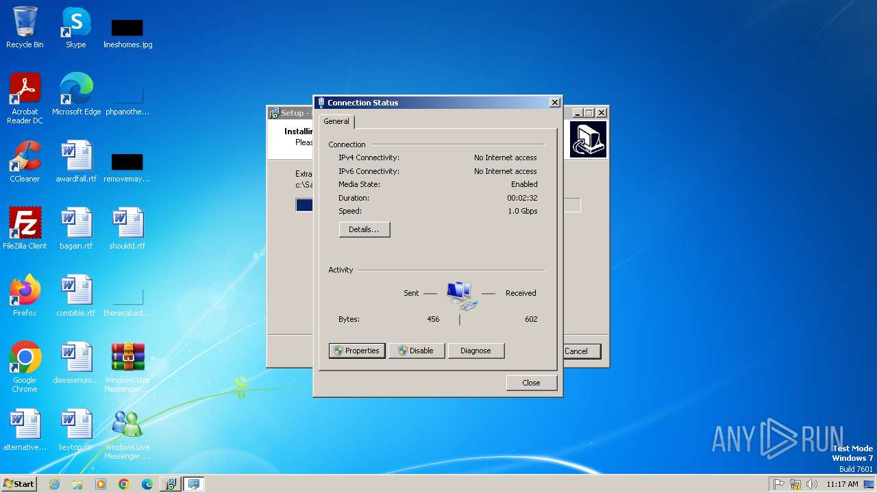Image resolution: width=877 pixels, height=493 pixels.
Task: Diagnose the connection
Action: [x=475, y=351]
